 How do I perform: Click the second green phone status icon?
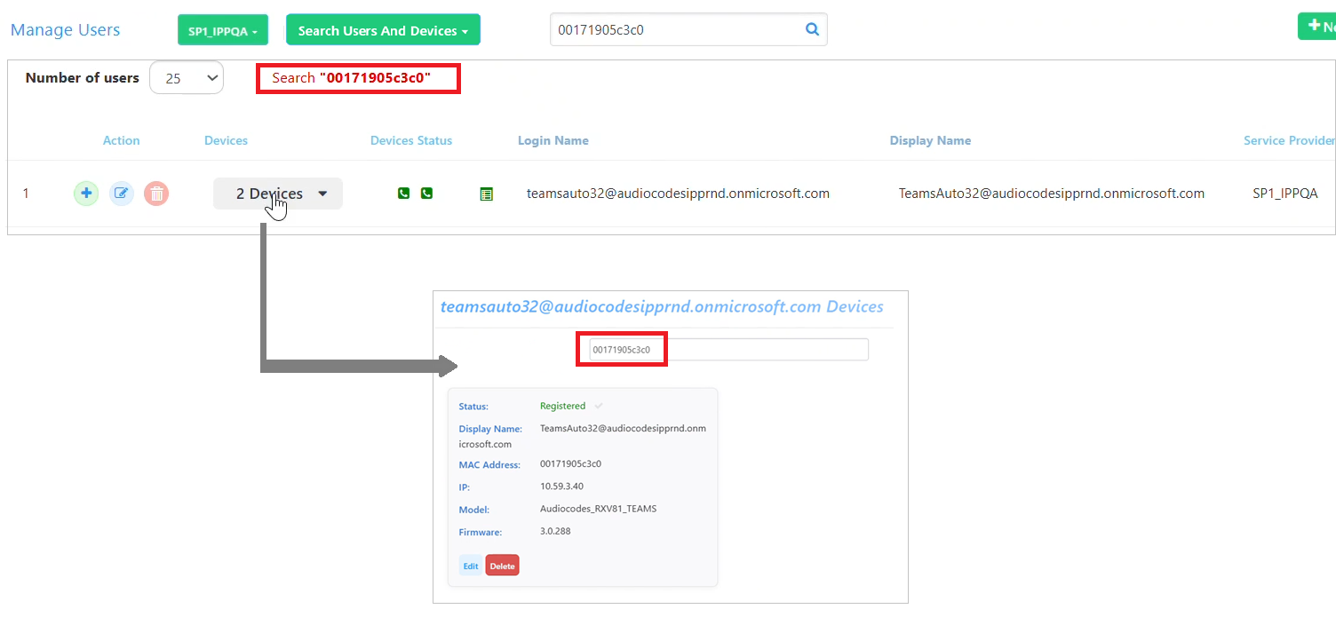click(426, 194)
